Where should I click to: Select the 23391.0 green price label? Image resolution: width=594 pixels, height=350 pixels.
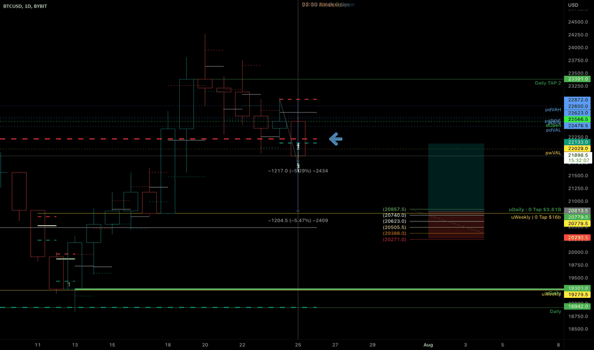pyautogui.click(x=577, y=79)
